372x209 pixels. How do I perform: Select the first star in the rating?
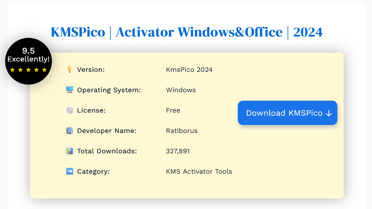coord(12,70)
